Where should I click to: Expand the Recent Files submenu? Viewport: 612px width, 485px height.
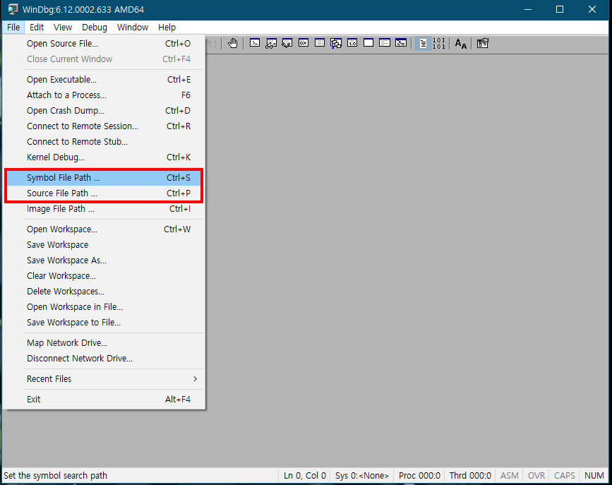pyautogui.click(x=104, y=379)
